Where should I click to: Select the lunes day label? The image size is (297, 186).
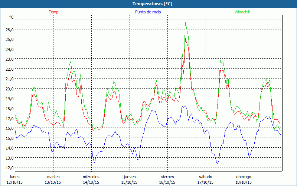point(15,177)
